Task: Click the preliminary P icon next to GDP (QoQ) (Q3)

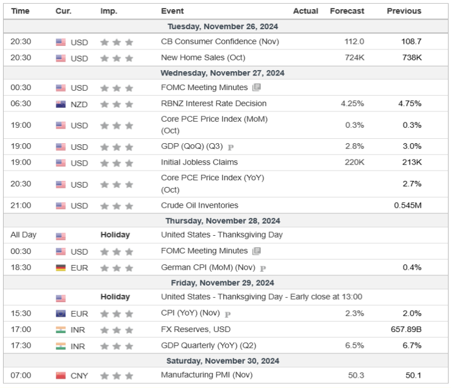Action: pyautogui.click(x=230, y=147)
